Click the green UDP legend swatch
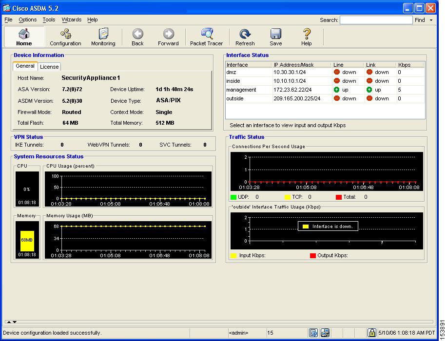Image resolution: width=447 pixels, height=341 pixels. 233,197
